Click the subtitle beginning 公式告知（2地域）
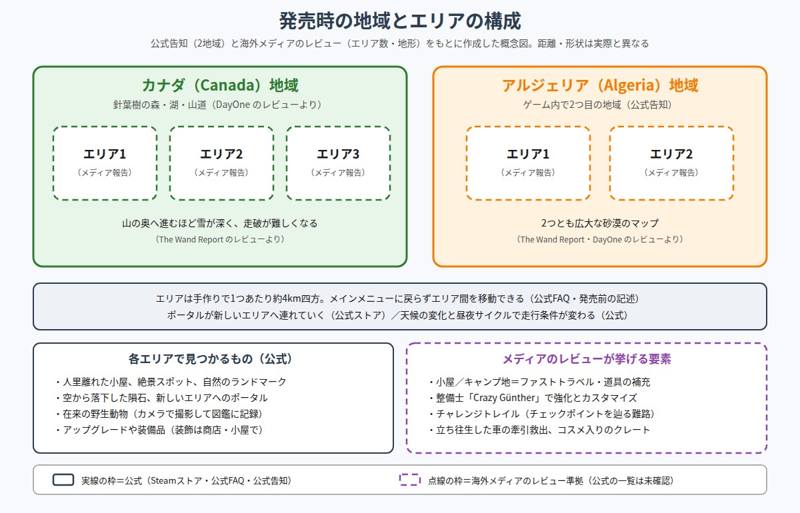 [x=400, y=43]
